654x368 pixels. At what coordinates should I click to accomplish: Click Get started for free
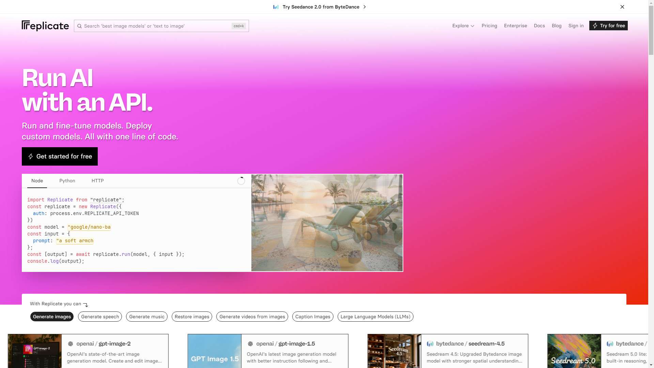[x=60, y=156]
